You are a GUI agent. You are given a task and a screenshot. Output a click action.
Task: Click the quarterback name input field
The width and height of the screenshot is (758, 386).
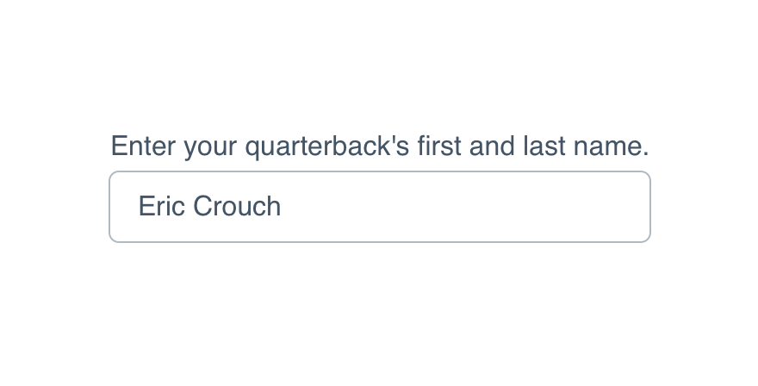tap(380, 207)
